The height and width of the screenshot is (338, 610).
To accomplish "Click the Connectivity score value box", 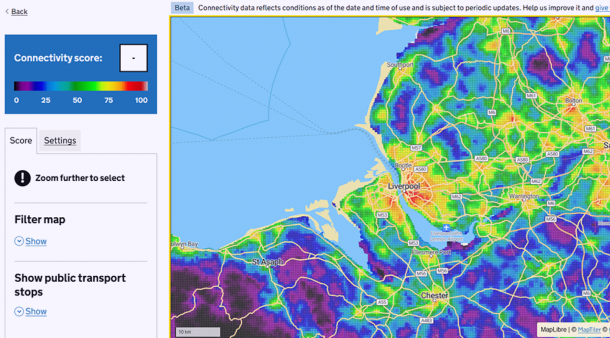I will (x=133, y=58).
